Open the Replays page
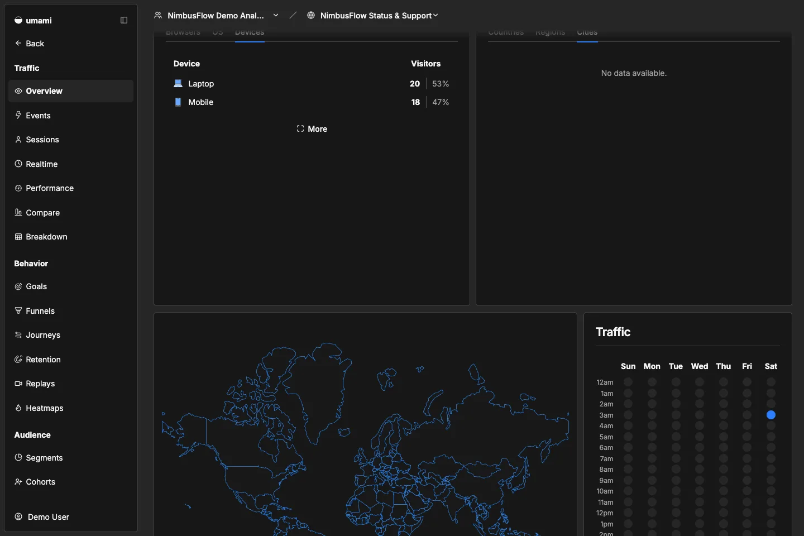This screenshot has width=804, height=536. [71, 384]
